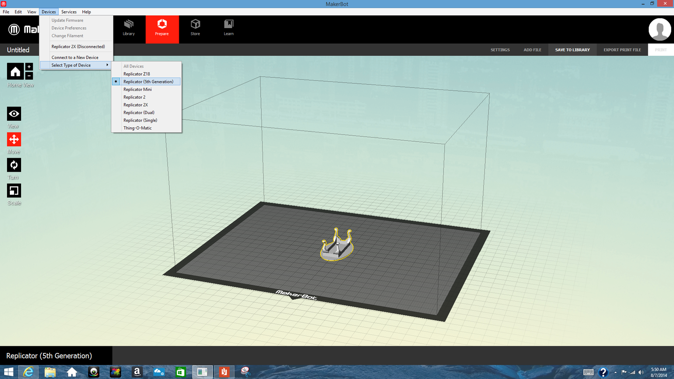Select the Turn tool
The width and height of the screenshot is (674, 379).
coord(14,165)
